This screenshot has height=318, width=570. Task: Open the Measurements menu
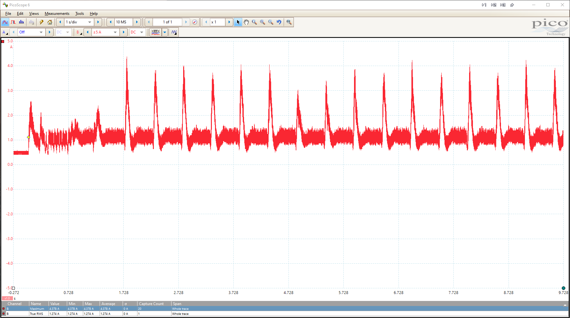(x=57, y=14)
